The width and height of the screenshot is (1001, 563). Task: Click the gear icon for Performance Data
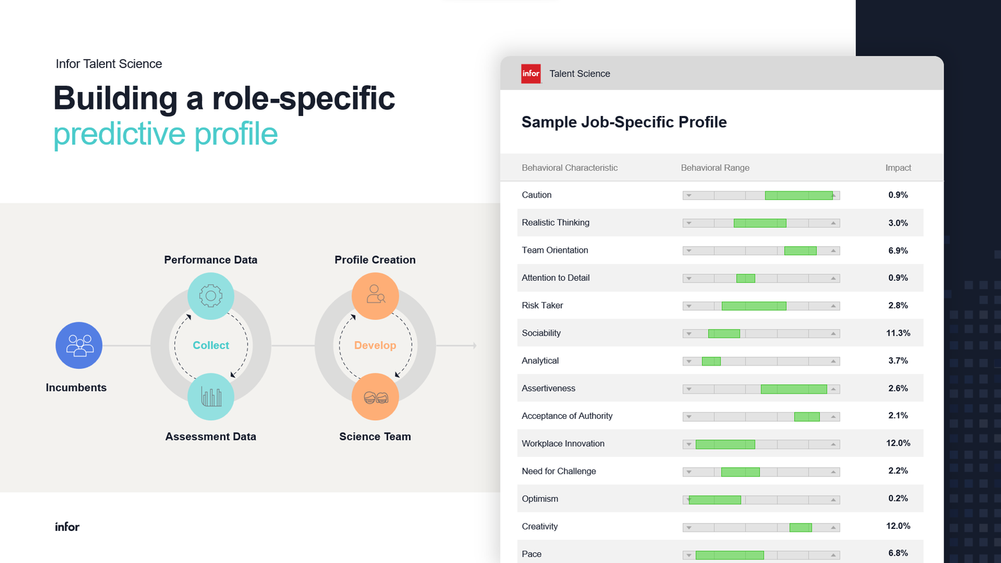pyautogui.click(x=210, y=295)
